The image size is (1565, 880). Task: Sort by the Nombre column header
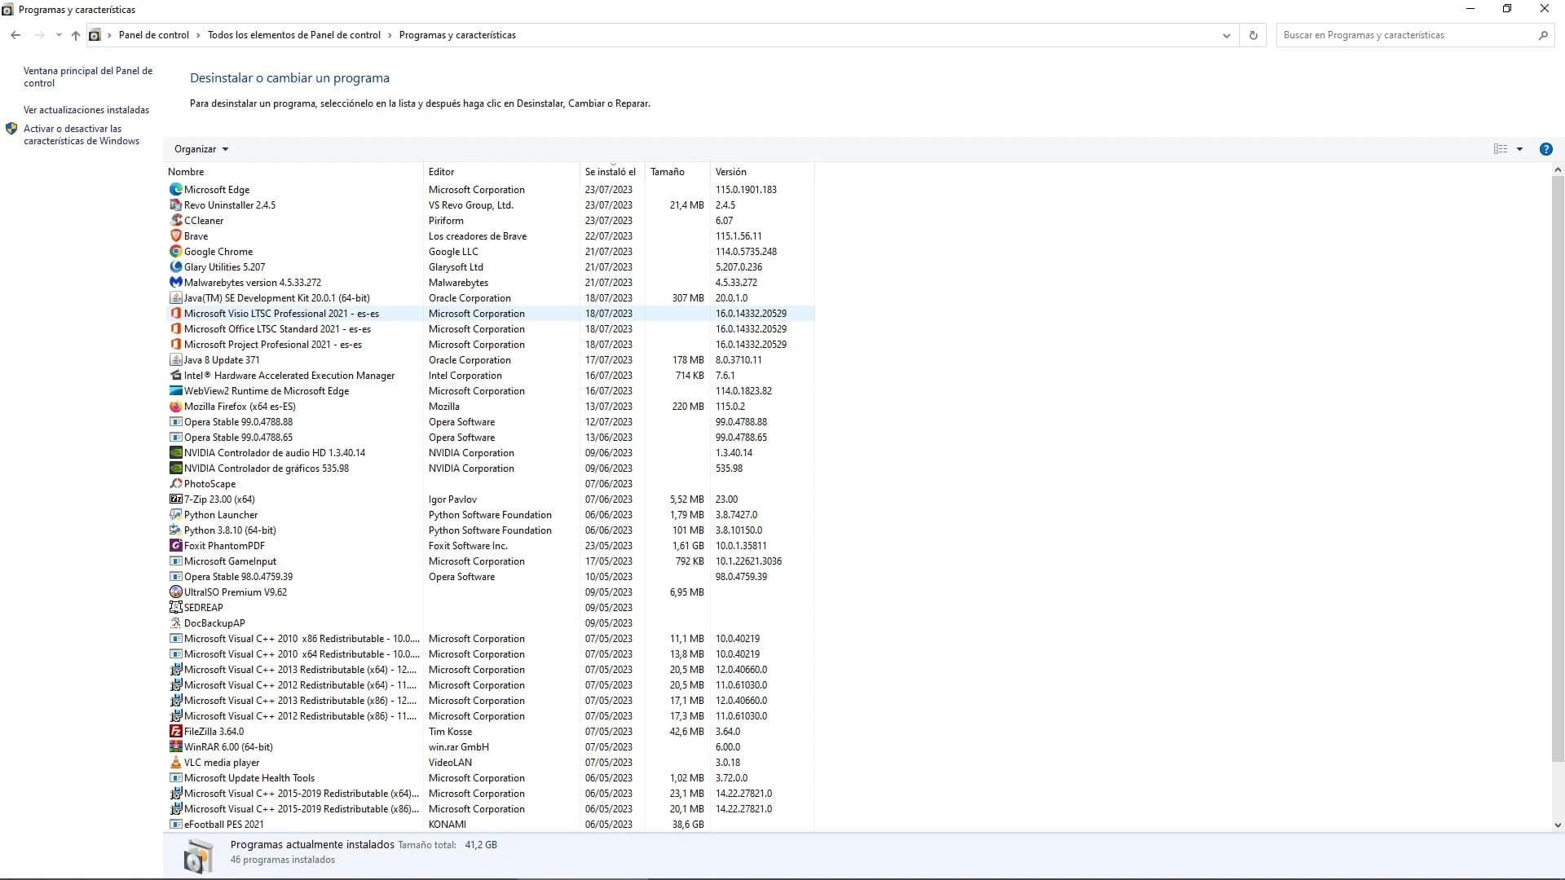click(293, 172)
